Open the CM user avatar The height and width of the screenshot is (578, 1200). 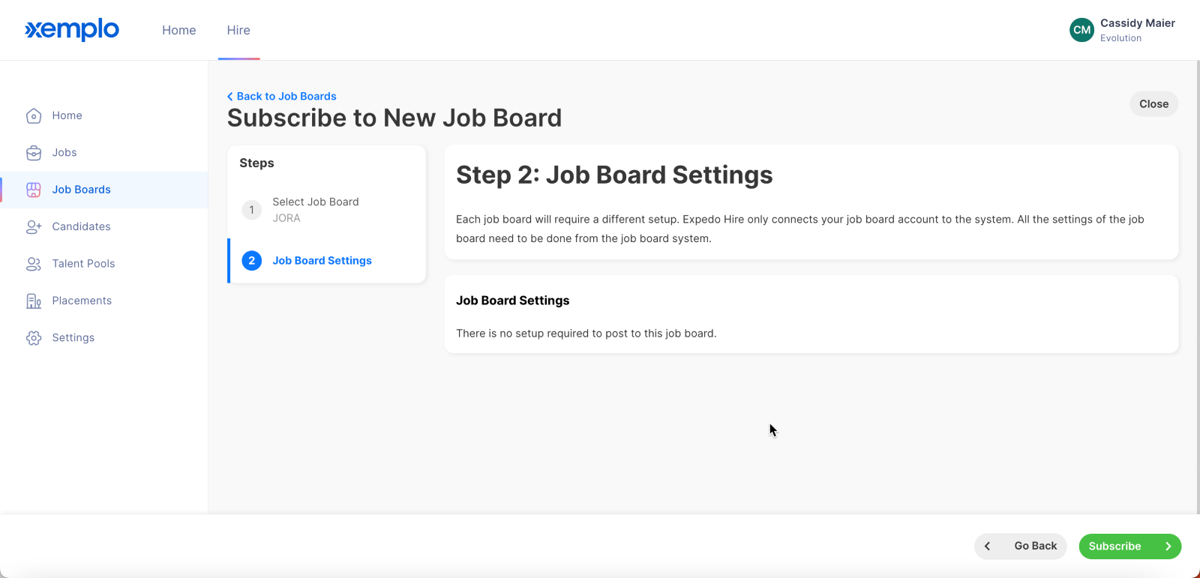click(x=1081, y=30)
